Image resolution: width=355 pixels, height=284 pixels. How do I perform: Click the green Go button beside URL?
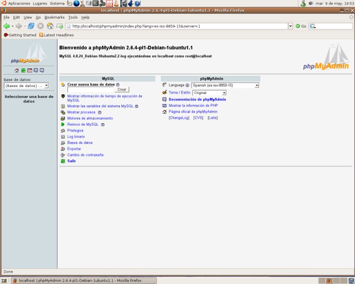pyautogui.click(x=301, y=26)
